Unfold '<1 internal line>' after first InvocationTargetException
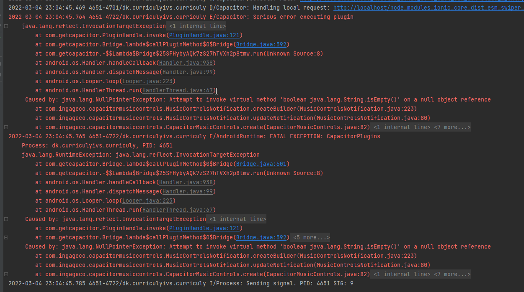The image size is (524, 292). pos(197,26)
